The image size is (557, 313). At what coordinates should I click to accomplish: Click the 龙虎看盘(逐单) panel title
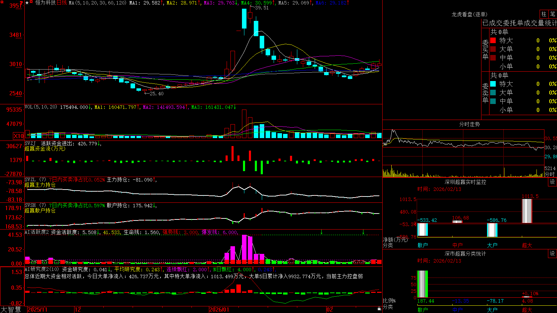[x=469, y=14]
